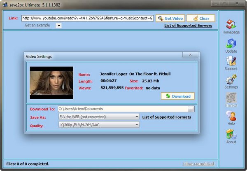Image resolution: width=247 pixels, height=171 pixels.
Task: Click the yellow Download button
Action: pyautogui.click(x=177, y=96)
